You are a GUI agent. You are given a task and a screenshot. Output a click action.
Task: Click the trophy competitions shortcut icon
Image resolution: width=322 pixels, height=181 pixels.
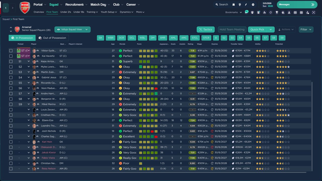click(277, 12)
